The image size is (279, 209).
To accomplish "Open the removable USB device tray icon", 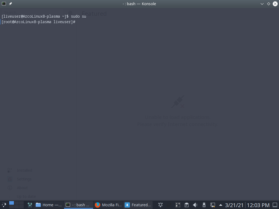I will pos(204,205).
